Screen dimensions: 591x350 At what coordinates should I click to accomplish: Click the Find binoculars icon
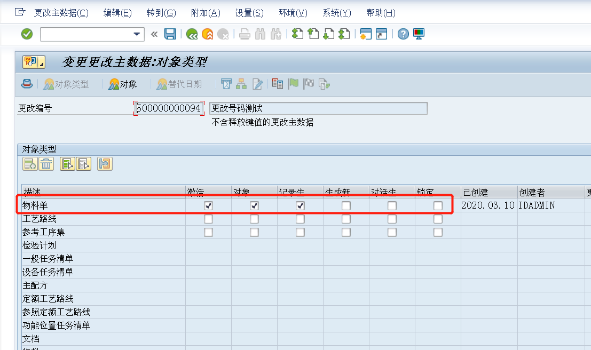(260, 34)
